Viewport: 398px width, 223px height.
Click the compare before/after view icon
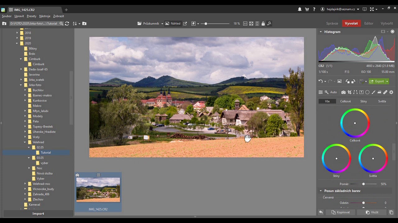pyautogui.click(x=257, y=24)
